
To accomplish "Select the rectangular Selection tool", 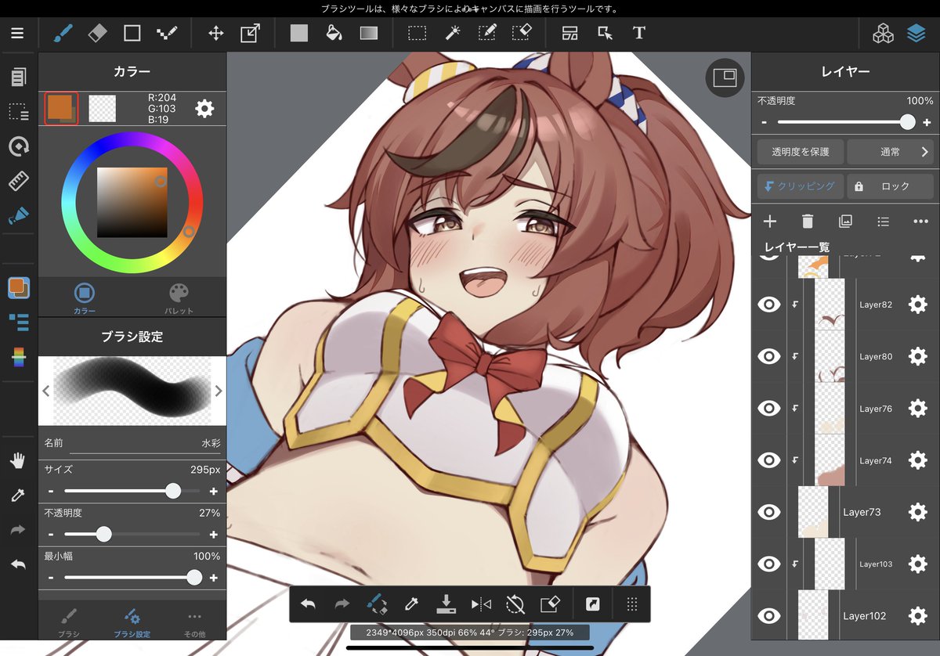I will coord(417,34).
